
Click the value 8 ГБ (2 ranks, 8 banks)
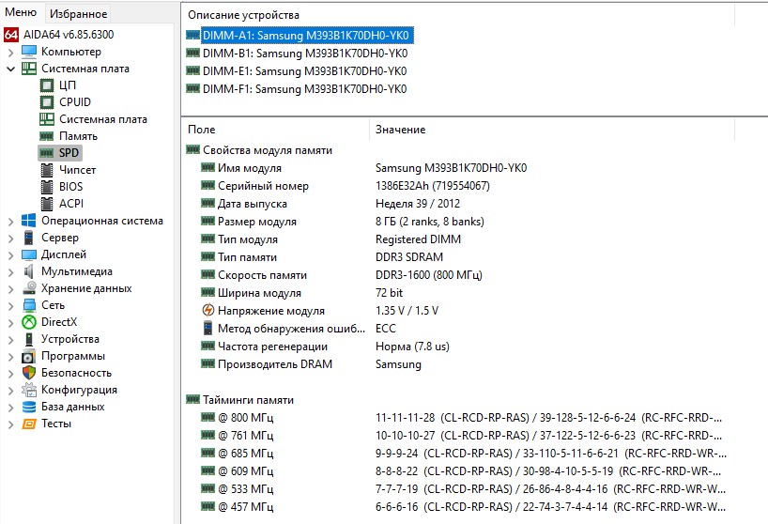[x=430, y=222]
